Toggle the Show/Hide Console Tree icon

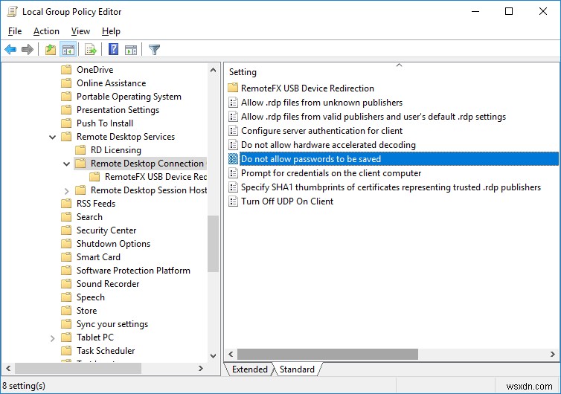68,50
